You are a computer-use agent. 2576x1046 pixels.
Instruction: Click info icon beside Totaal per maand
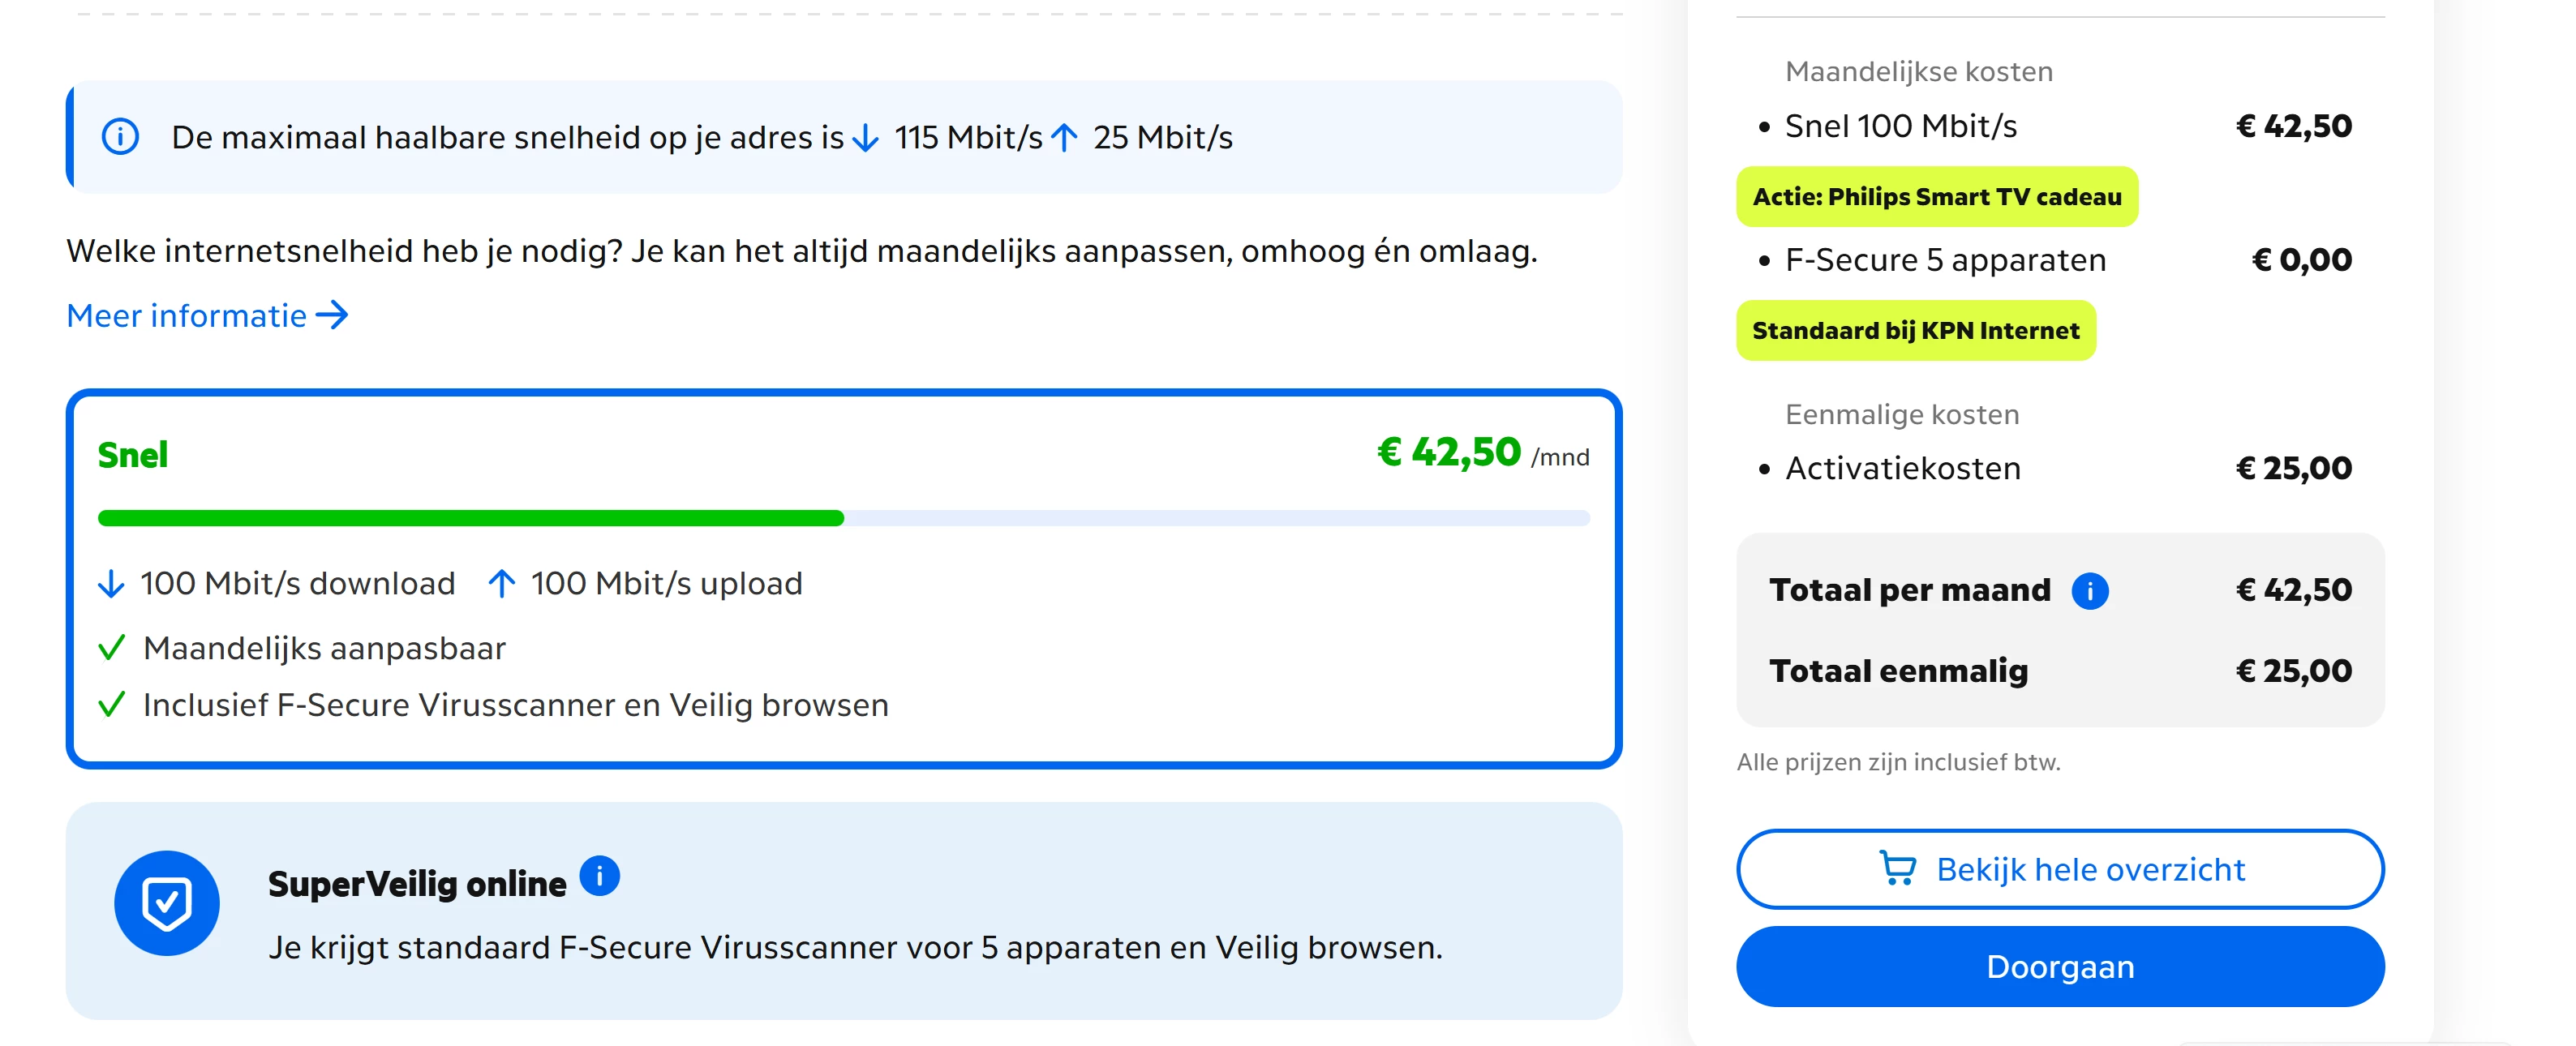click(x=2089, y=591)
